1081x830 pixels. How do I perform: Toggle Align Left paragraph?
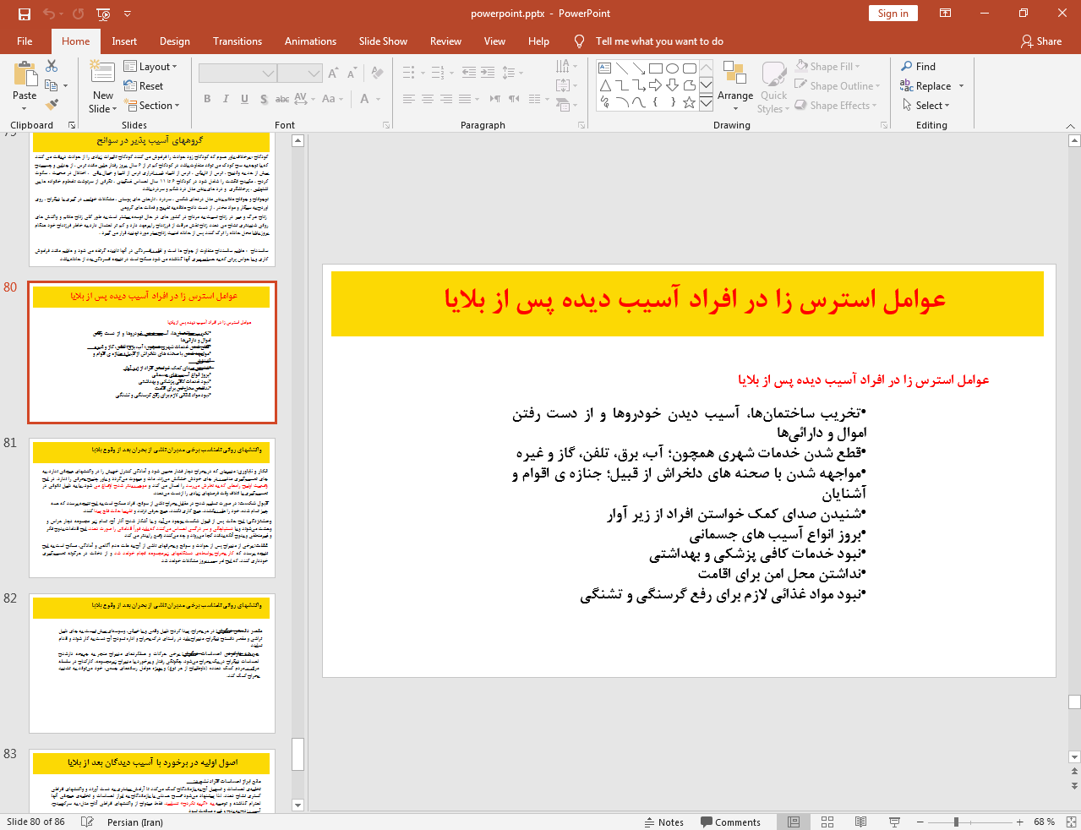(x=409, y=99)
